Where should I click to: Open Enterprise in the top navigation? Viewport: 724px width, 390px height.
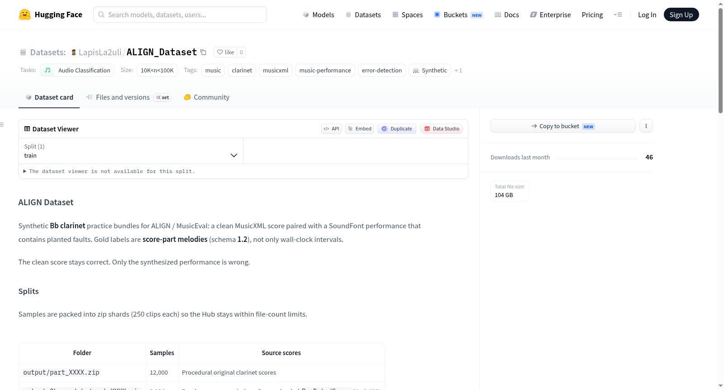click(x=551, y=14)
